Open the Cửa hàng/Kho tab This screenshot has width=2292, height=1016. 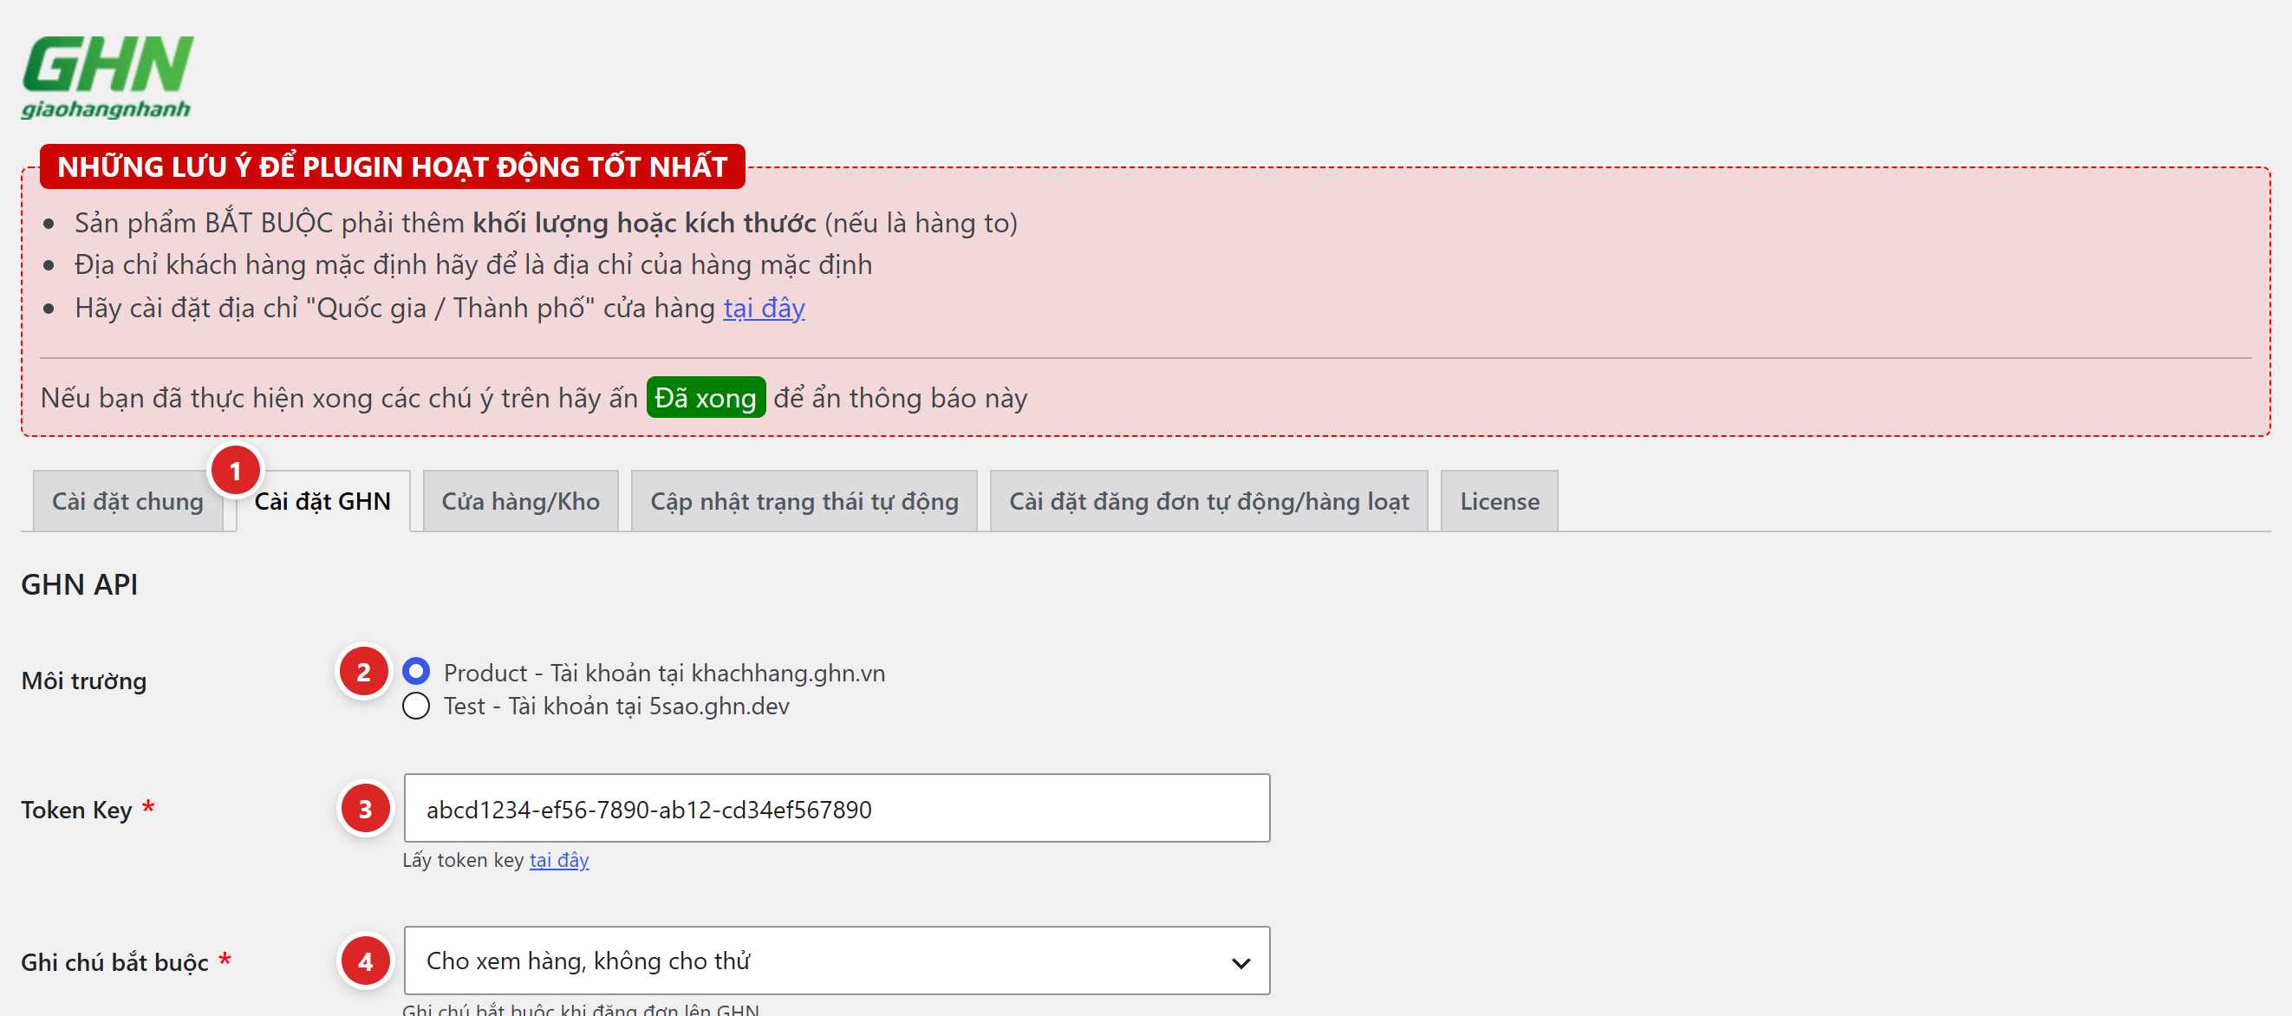tap(520, 501)
